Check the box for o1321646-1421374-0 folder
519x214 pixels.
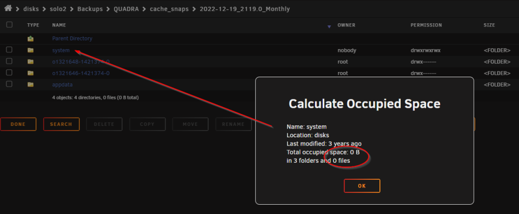(x=9, y=73)
